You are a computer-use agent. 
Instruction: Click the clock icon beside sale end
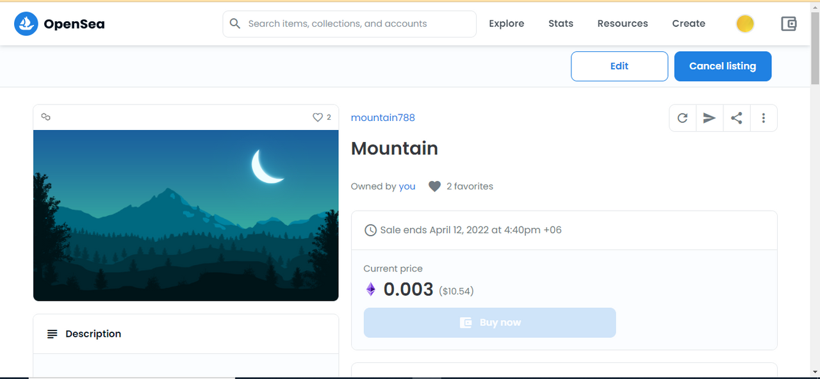click(x=370, y=230)
